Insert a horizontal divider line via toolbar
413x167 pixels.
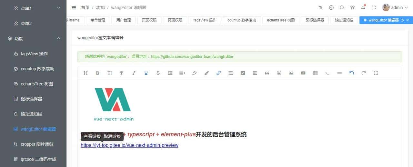coord(339,73)
